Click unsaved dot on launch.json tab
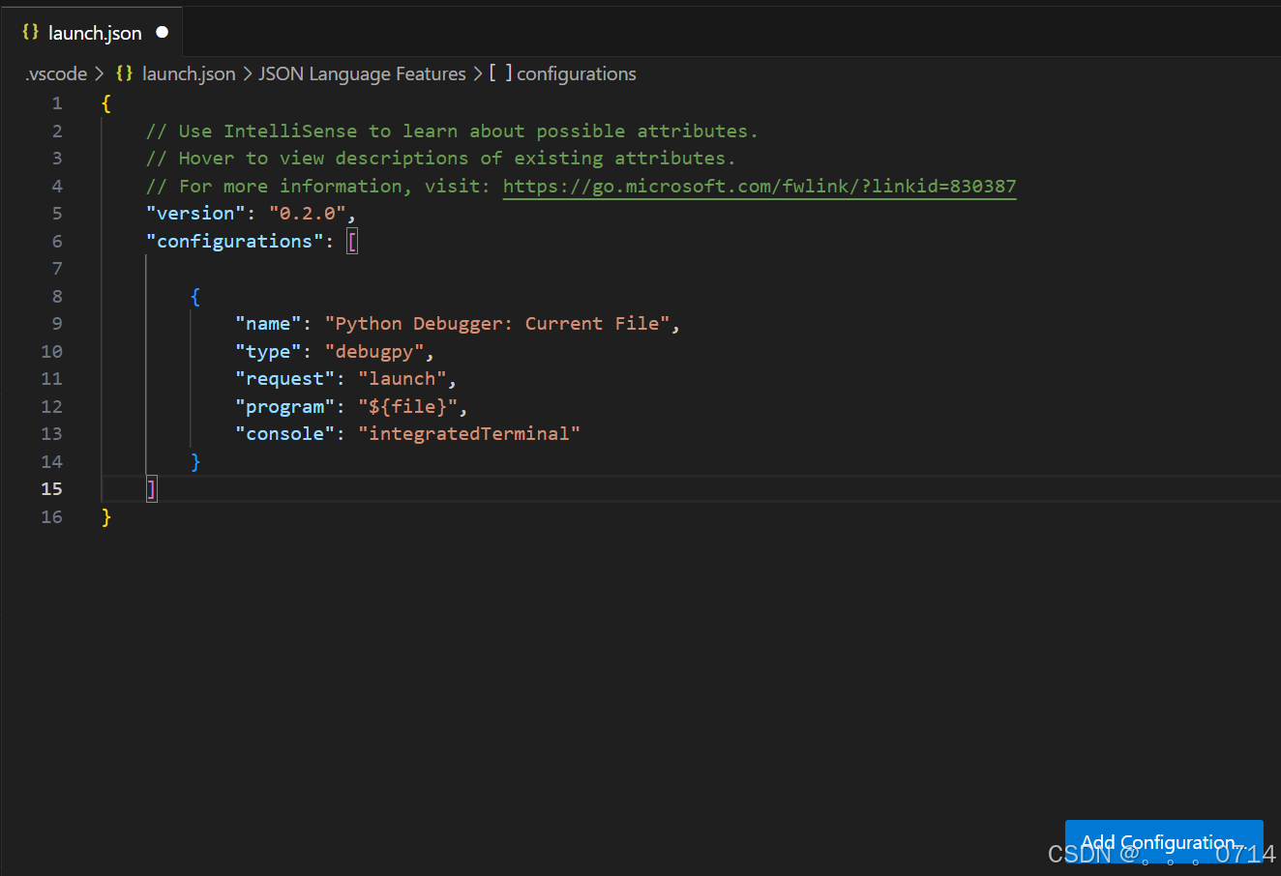 pos(162,32)
